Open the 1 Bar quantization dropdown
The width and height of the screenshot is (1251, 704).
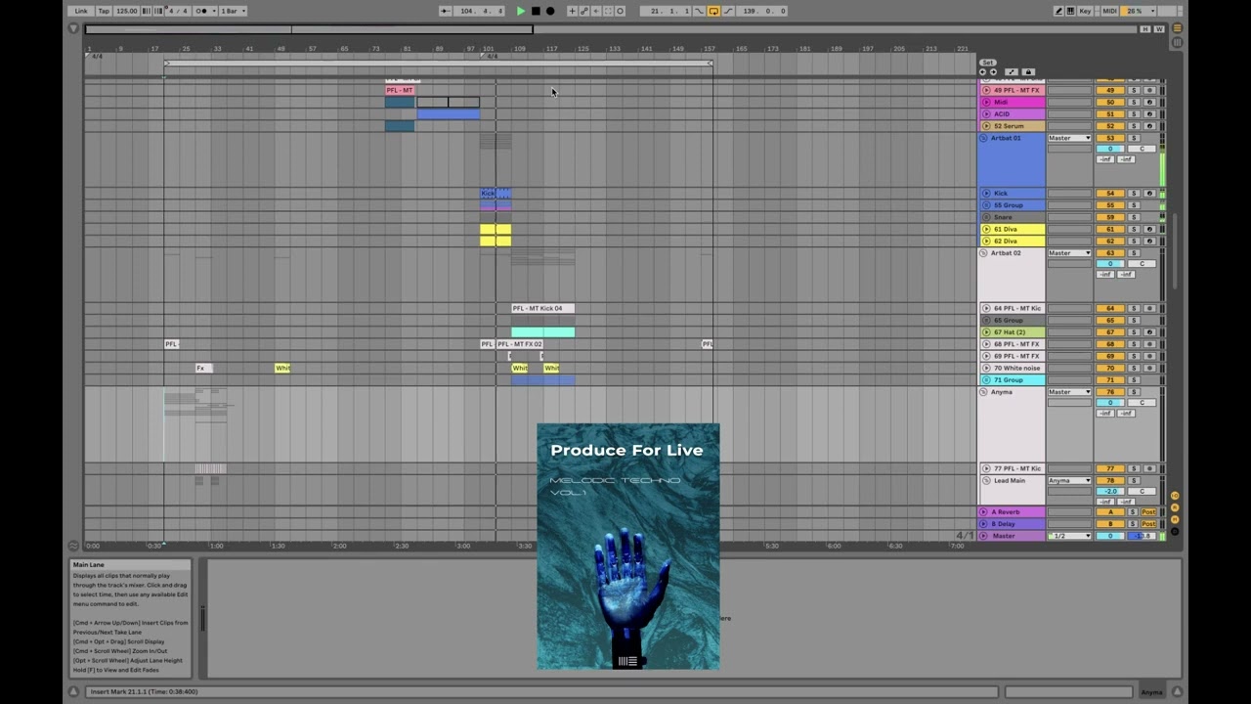coord(233,11)
